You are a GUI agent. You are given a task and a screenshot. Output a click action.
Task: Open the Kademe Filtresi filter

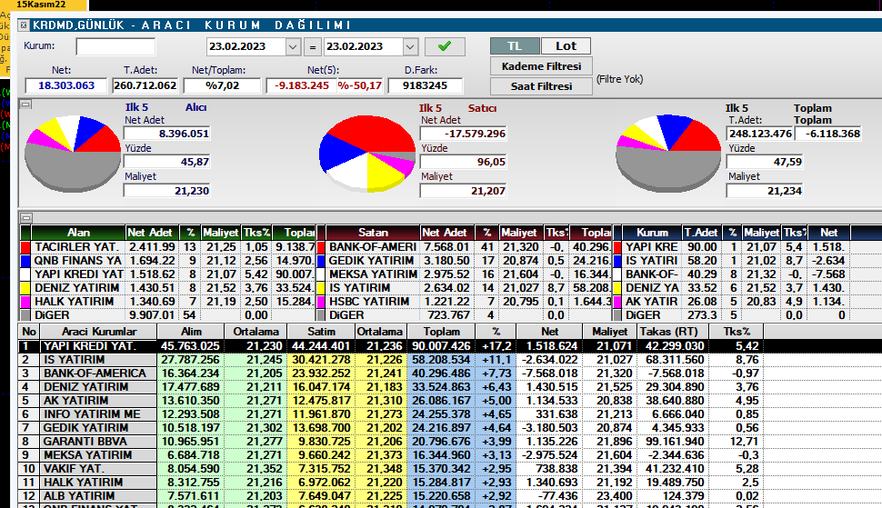pos(541,66)
